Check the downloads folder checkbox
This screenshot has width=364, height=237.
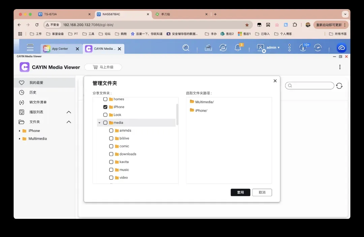pos(111,154)
